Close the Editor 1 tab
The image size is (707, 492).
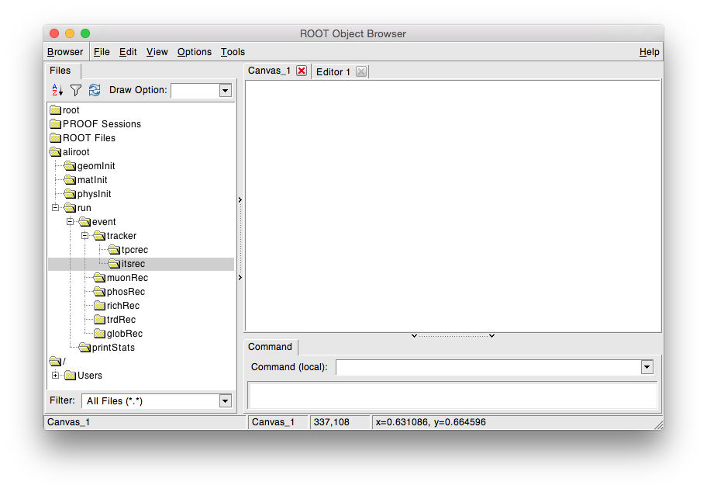(360, 71)
